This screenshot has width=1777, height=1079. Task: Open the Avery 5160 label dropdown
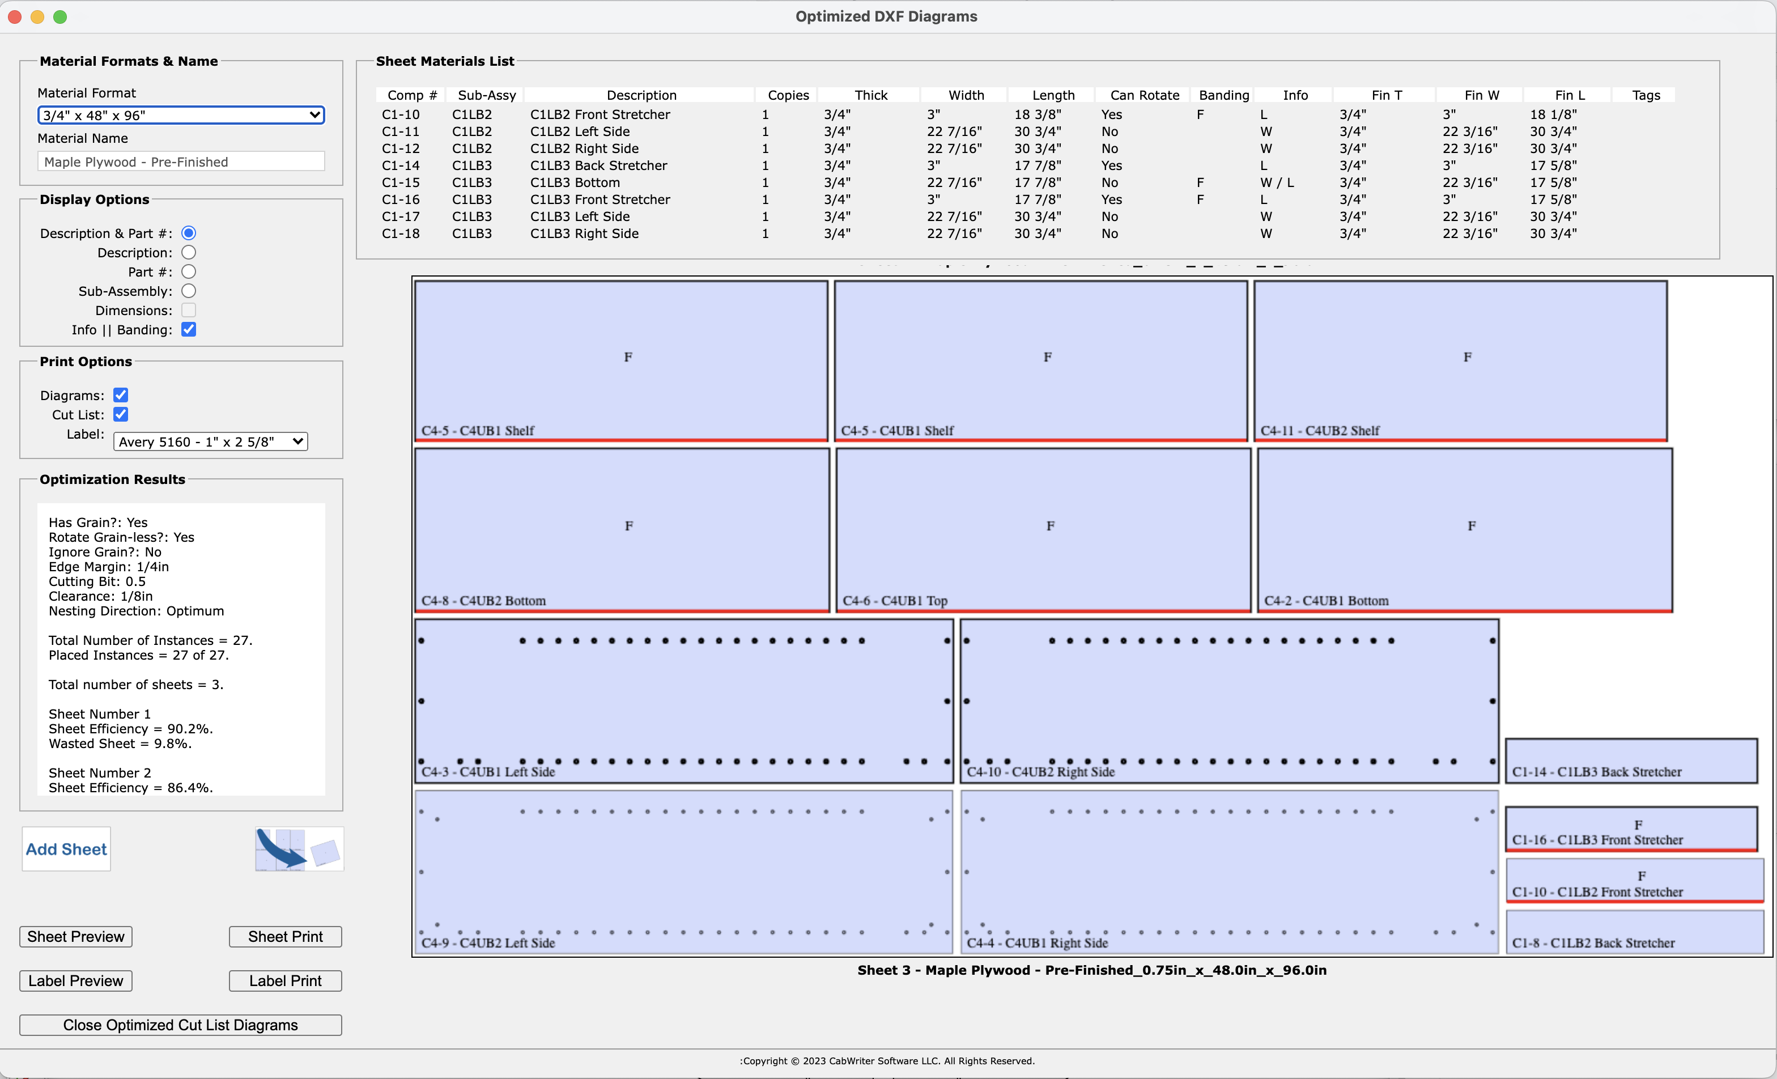tap(210, 441)
